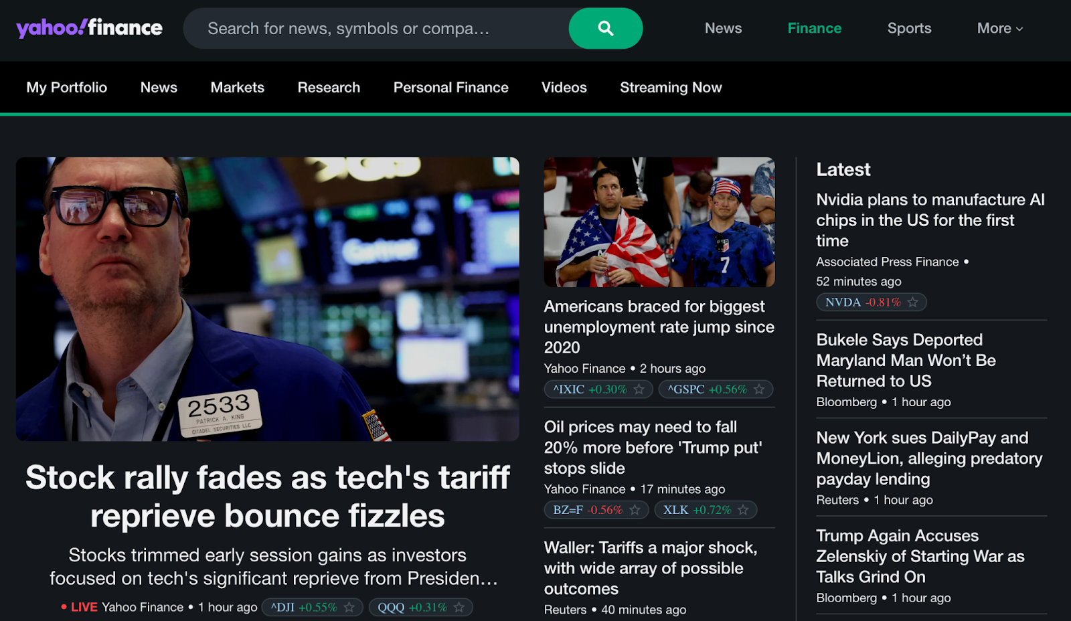This screenshot has height=621, width=1071.
Task: Go to the Sports section
Action: pyautogui.click(x=909, y=28)
